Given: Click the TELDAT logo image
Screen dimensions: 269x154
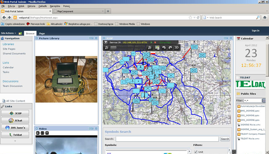Looking at the screenshot, I should tap(251, 84).
